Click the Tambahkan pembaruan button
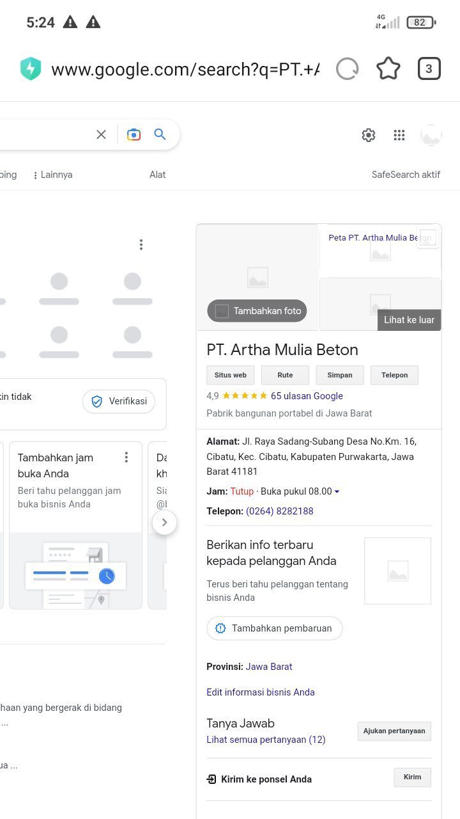460x819 pixels. tap(275, 628)
